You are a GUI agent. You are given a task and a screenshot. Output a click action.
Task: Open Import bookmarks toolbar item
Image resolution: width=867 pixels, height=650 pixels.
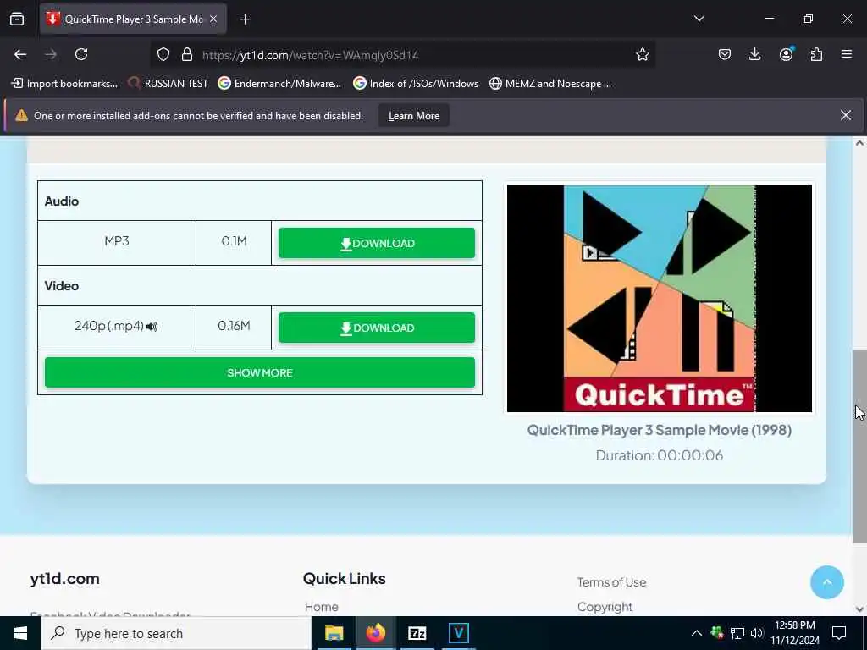pos(64,84)
